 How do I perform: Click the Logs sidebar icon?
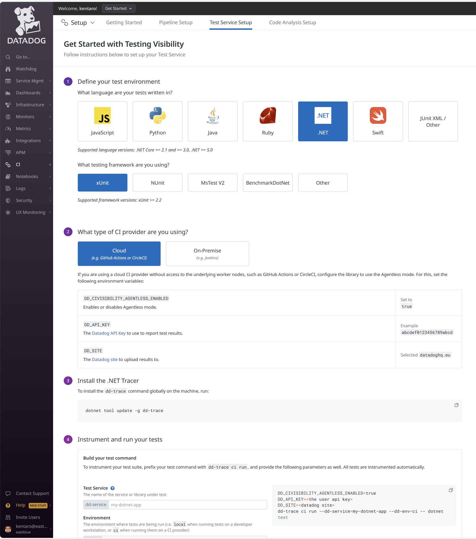click(x=8, y=188)
